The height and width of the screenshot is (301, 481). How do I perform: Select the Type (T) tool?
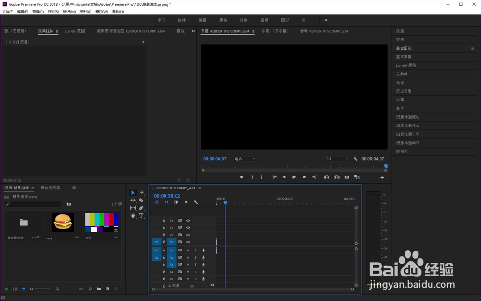pos(141,216)
